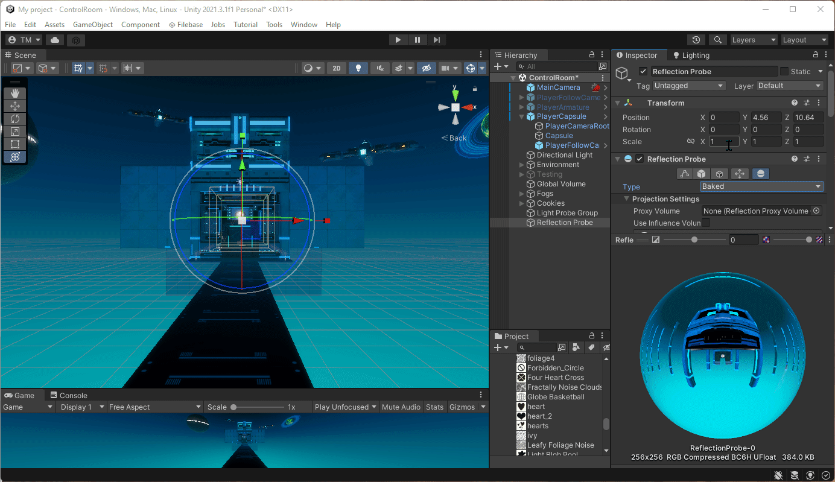Expand the Testing hierarchy item

point(521,174)
